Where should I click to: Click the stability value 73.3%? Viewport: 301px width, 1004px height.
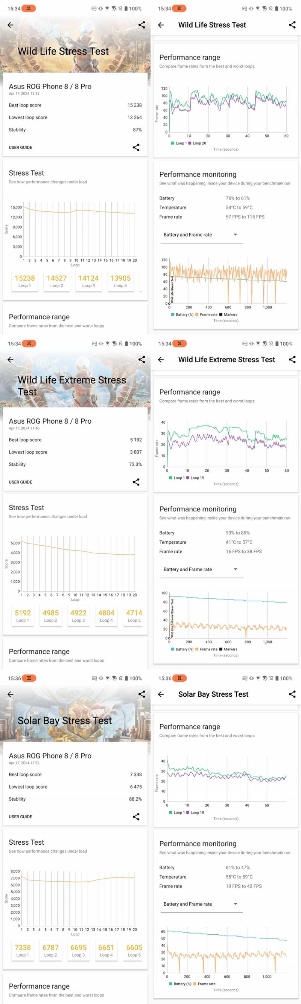tap(135, 464)
